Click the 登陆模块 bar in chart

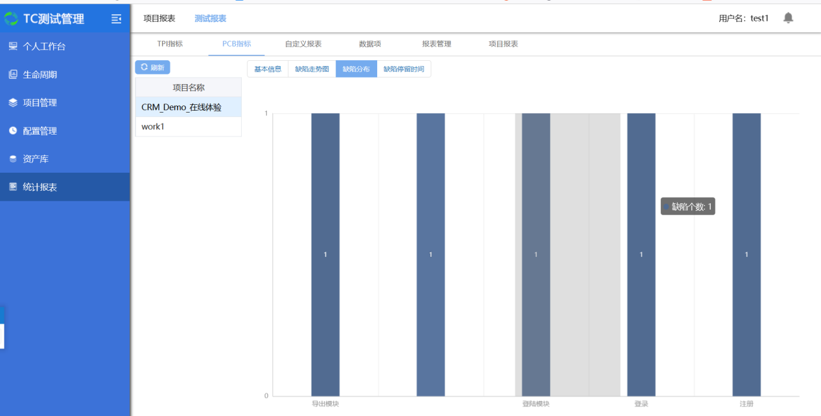[x=536, y=254]
